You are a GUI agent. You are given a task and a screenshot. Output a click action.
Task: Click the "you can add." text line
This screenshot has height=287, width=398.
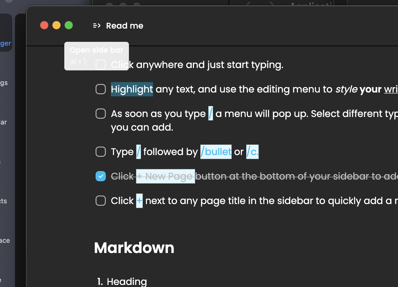142,127
